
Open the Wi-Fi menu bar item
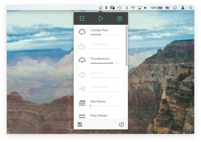(133, 8)
